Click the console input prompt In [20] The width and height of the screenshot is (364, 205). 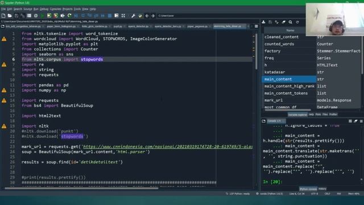pyautogui.click(x=272, y=182)
